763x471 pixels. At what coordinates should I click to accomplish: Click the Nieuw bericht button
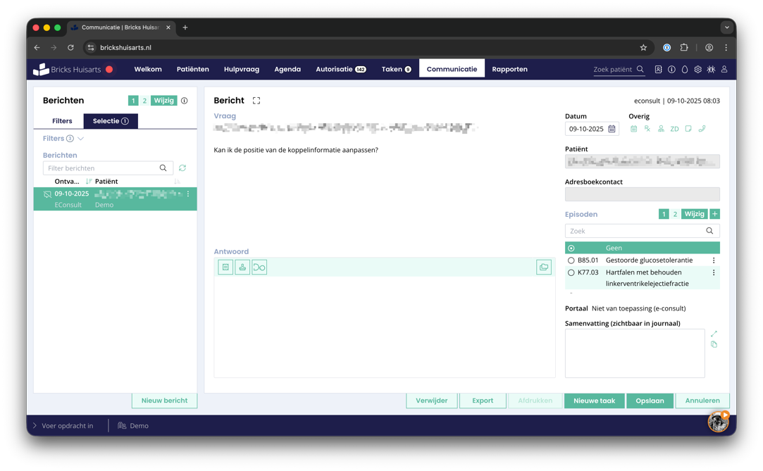tap(164, 401)
